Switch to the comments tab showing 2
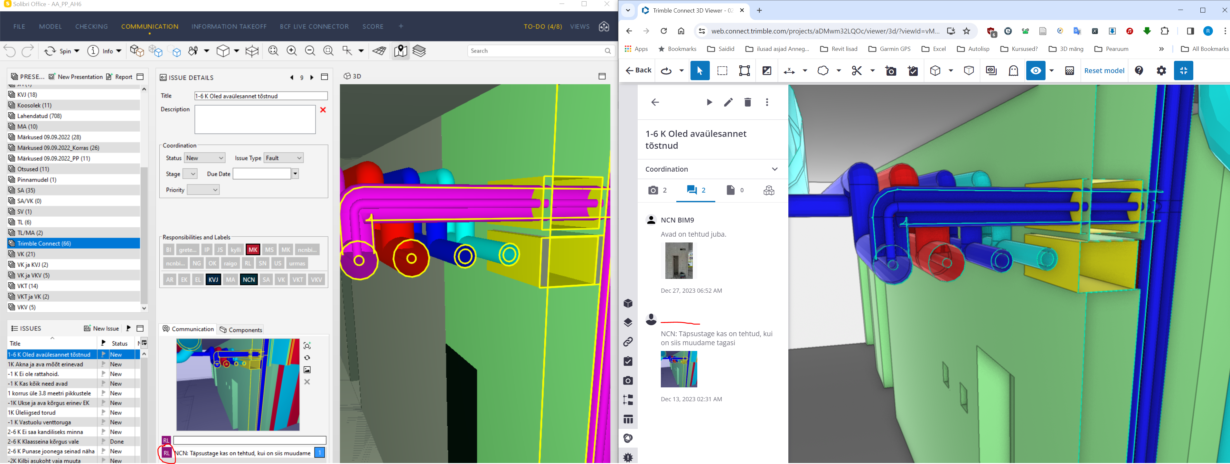This screenshot has height=464, width=1230. pyautogui.click(x=696, y=190)
